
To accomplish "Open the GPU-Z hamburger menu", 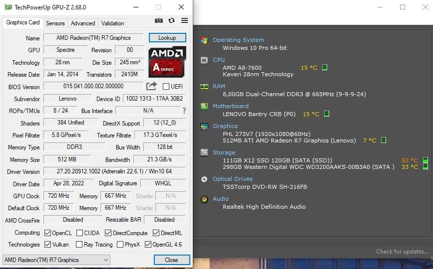I will tap(184, 20).
